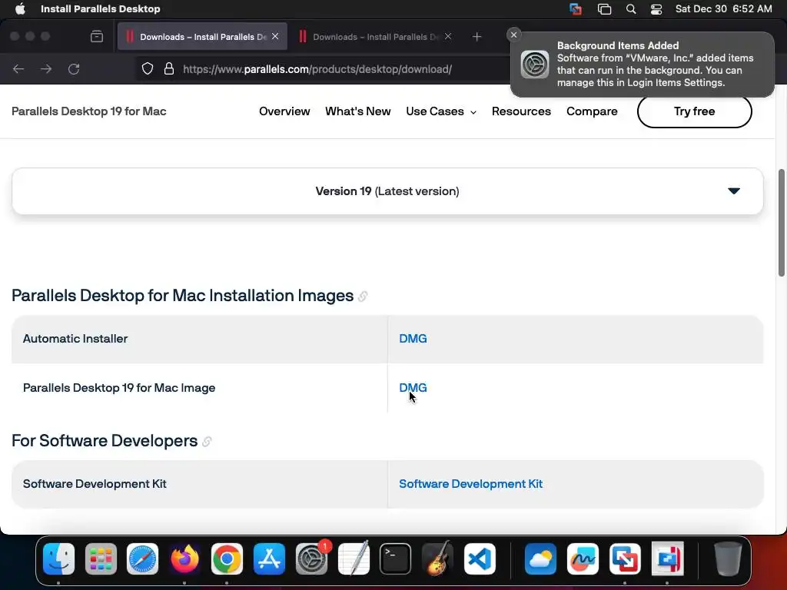Viewport: 787px width, 590px height.
Task: Launch Safari from the Dock
Action: (142, 559)
